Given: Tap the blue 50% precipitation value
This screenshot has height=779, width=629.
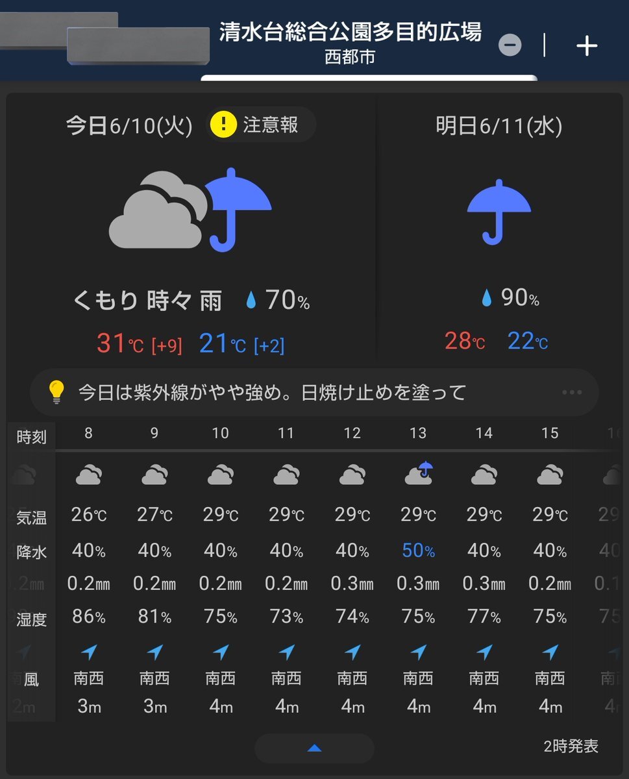Looking at the screenshot, I should pyautogui.click(x=418, y=551).
